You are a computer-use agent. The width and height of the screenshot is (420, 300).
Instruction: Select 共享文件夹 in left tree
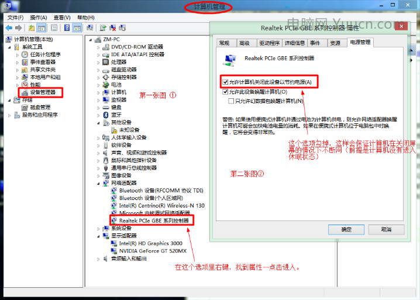[43, 70]
